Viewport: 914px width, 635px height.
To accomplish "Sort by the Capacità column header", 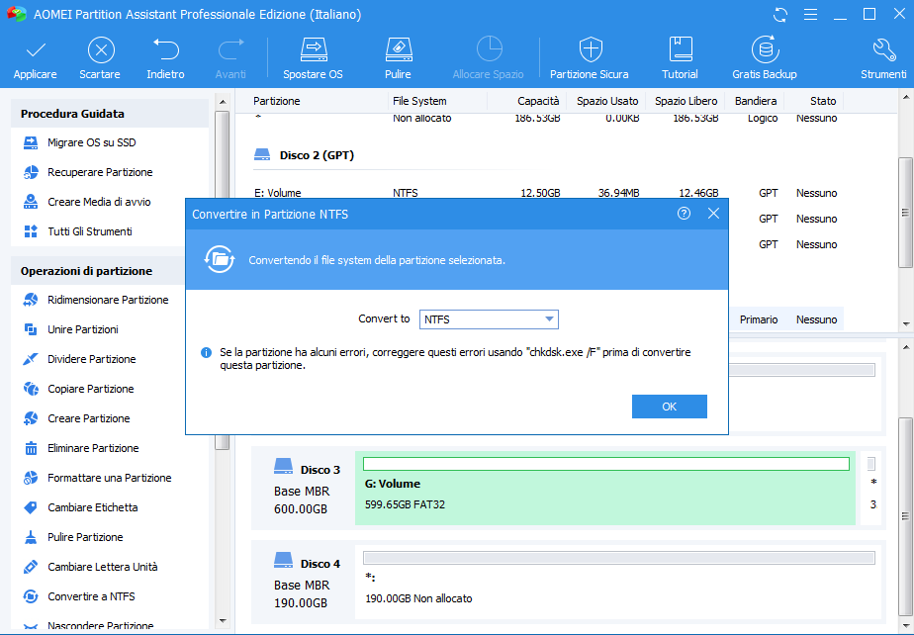I will tap(538, 101).
